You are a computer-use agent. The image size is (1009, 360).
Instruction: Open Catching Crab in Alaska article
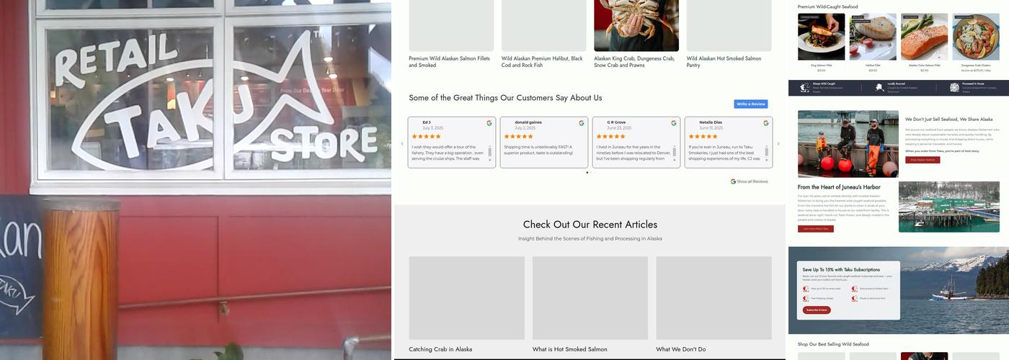[x=440, y=349]
